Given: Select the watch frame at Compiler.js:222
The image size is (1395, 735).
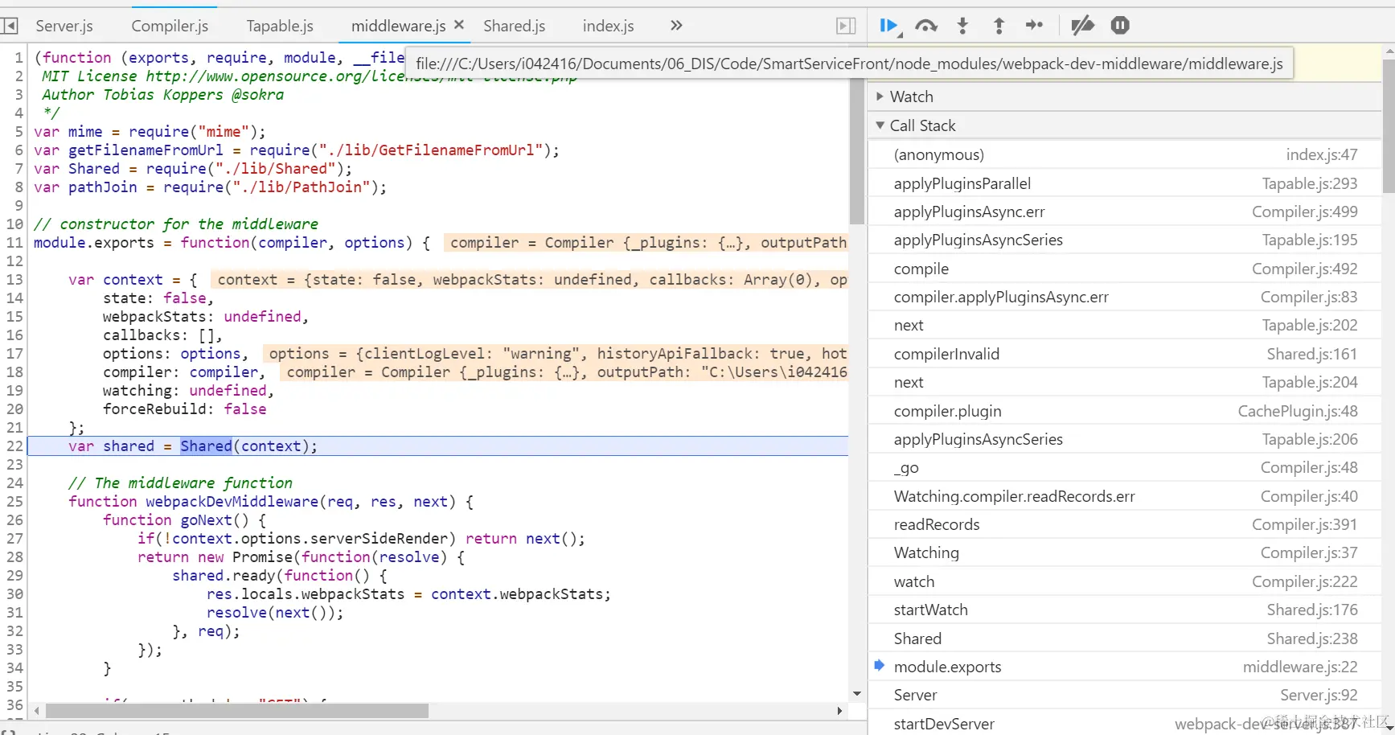Looking at the screenshot, I should (x=1125, y=581).
